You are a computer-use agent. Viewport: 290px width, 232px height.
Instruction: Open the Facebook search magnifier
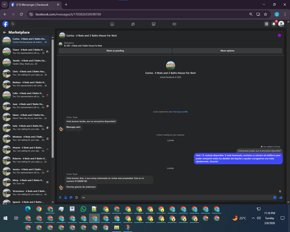(x=13, y=24)
